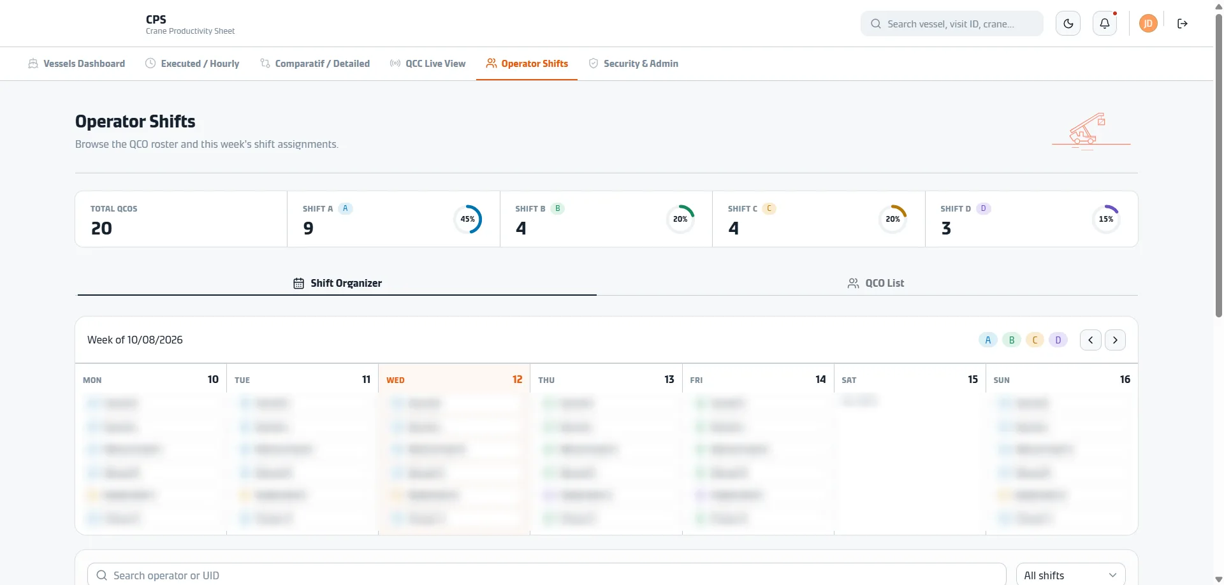Click the Total QCOs 20 card
Image resolution: width=1224 pixels, height=585 pixels.
(x=181, y=219)
